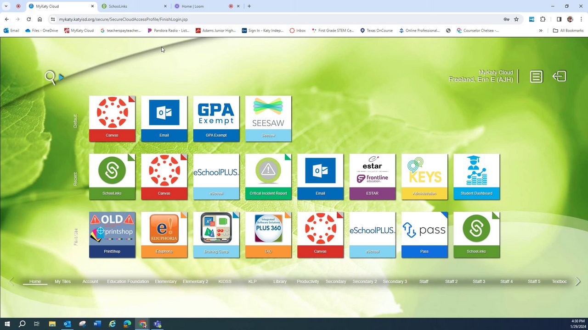
Task: Launch the Critical Incident Report tile
Action: click(x=268, y=176)
